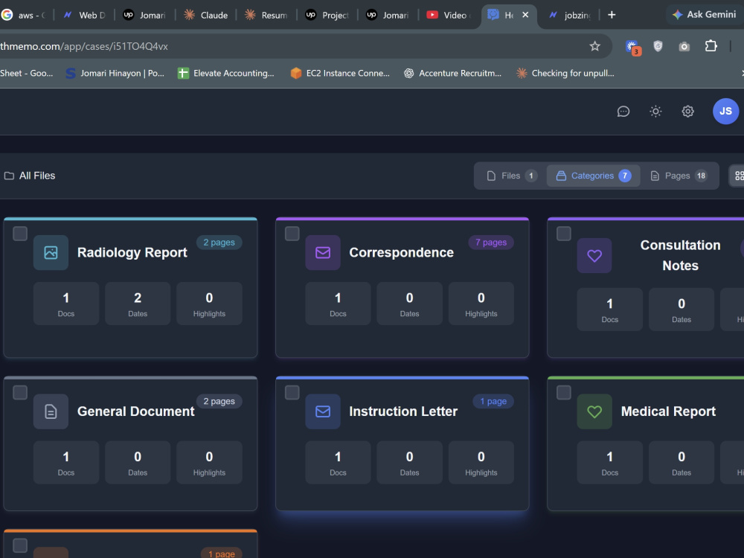Switch to grid view layout icon
This screenshot has width=744, height=558.
click(738, 176)
